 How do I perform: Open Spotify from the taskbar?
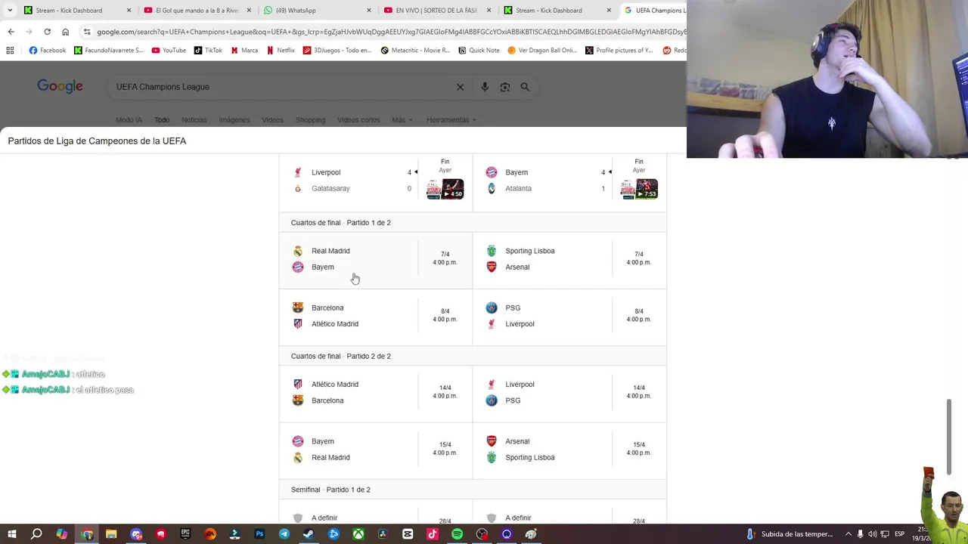tap(457, 534)
